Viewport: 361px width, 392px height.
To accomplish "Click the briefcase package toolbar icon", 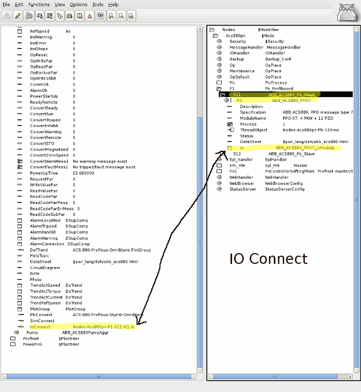I will pyautogui.click(x=70, y=16).
